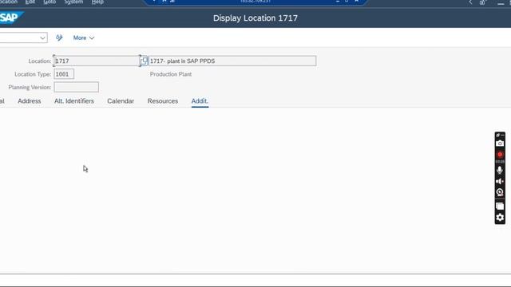The height and width of the screenshot is (287, 511).
Task: Click the region select icon in the recorder toolbar
Action: pos(500,206)
